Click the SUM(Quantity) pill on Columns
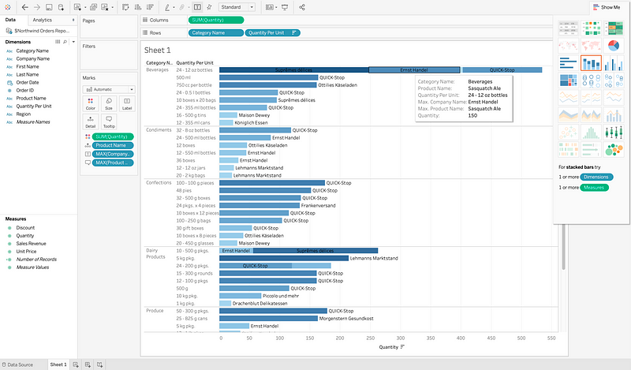Viewport: 631px width, 370px height. (x=216, y=19)
